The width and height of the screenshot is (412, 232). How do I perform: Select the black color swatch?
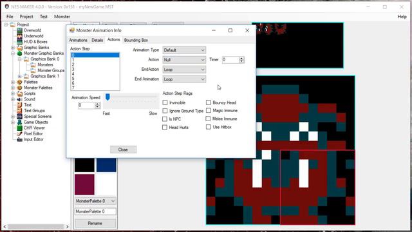pos(84,165)
